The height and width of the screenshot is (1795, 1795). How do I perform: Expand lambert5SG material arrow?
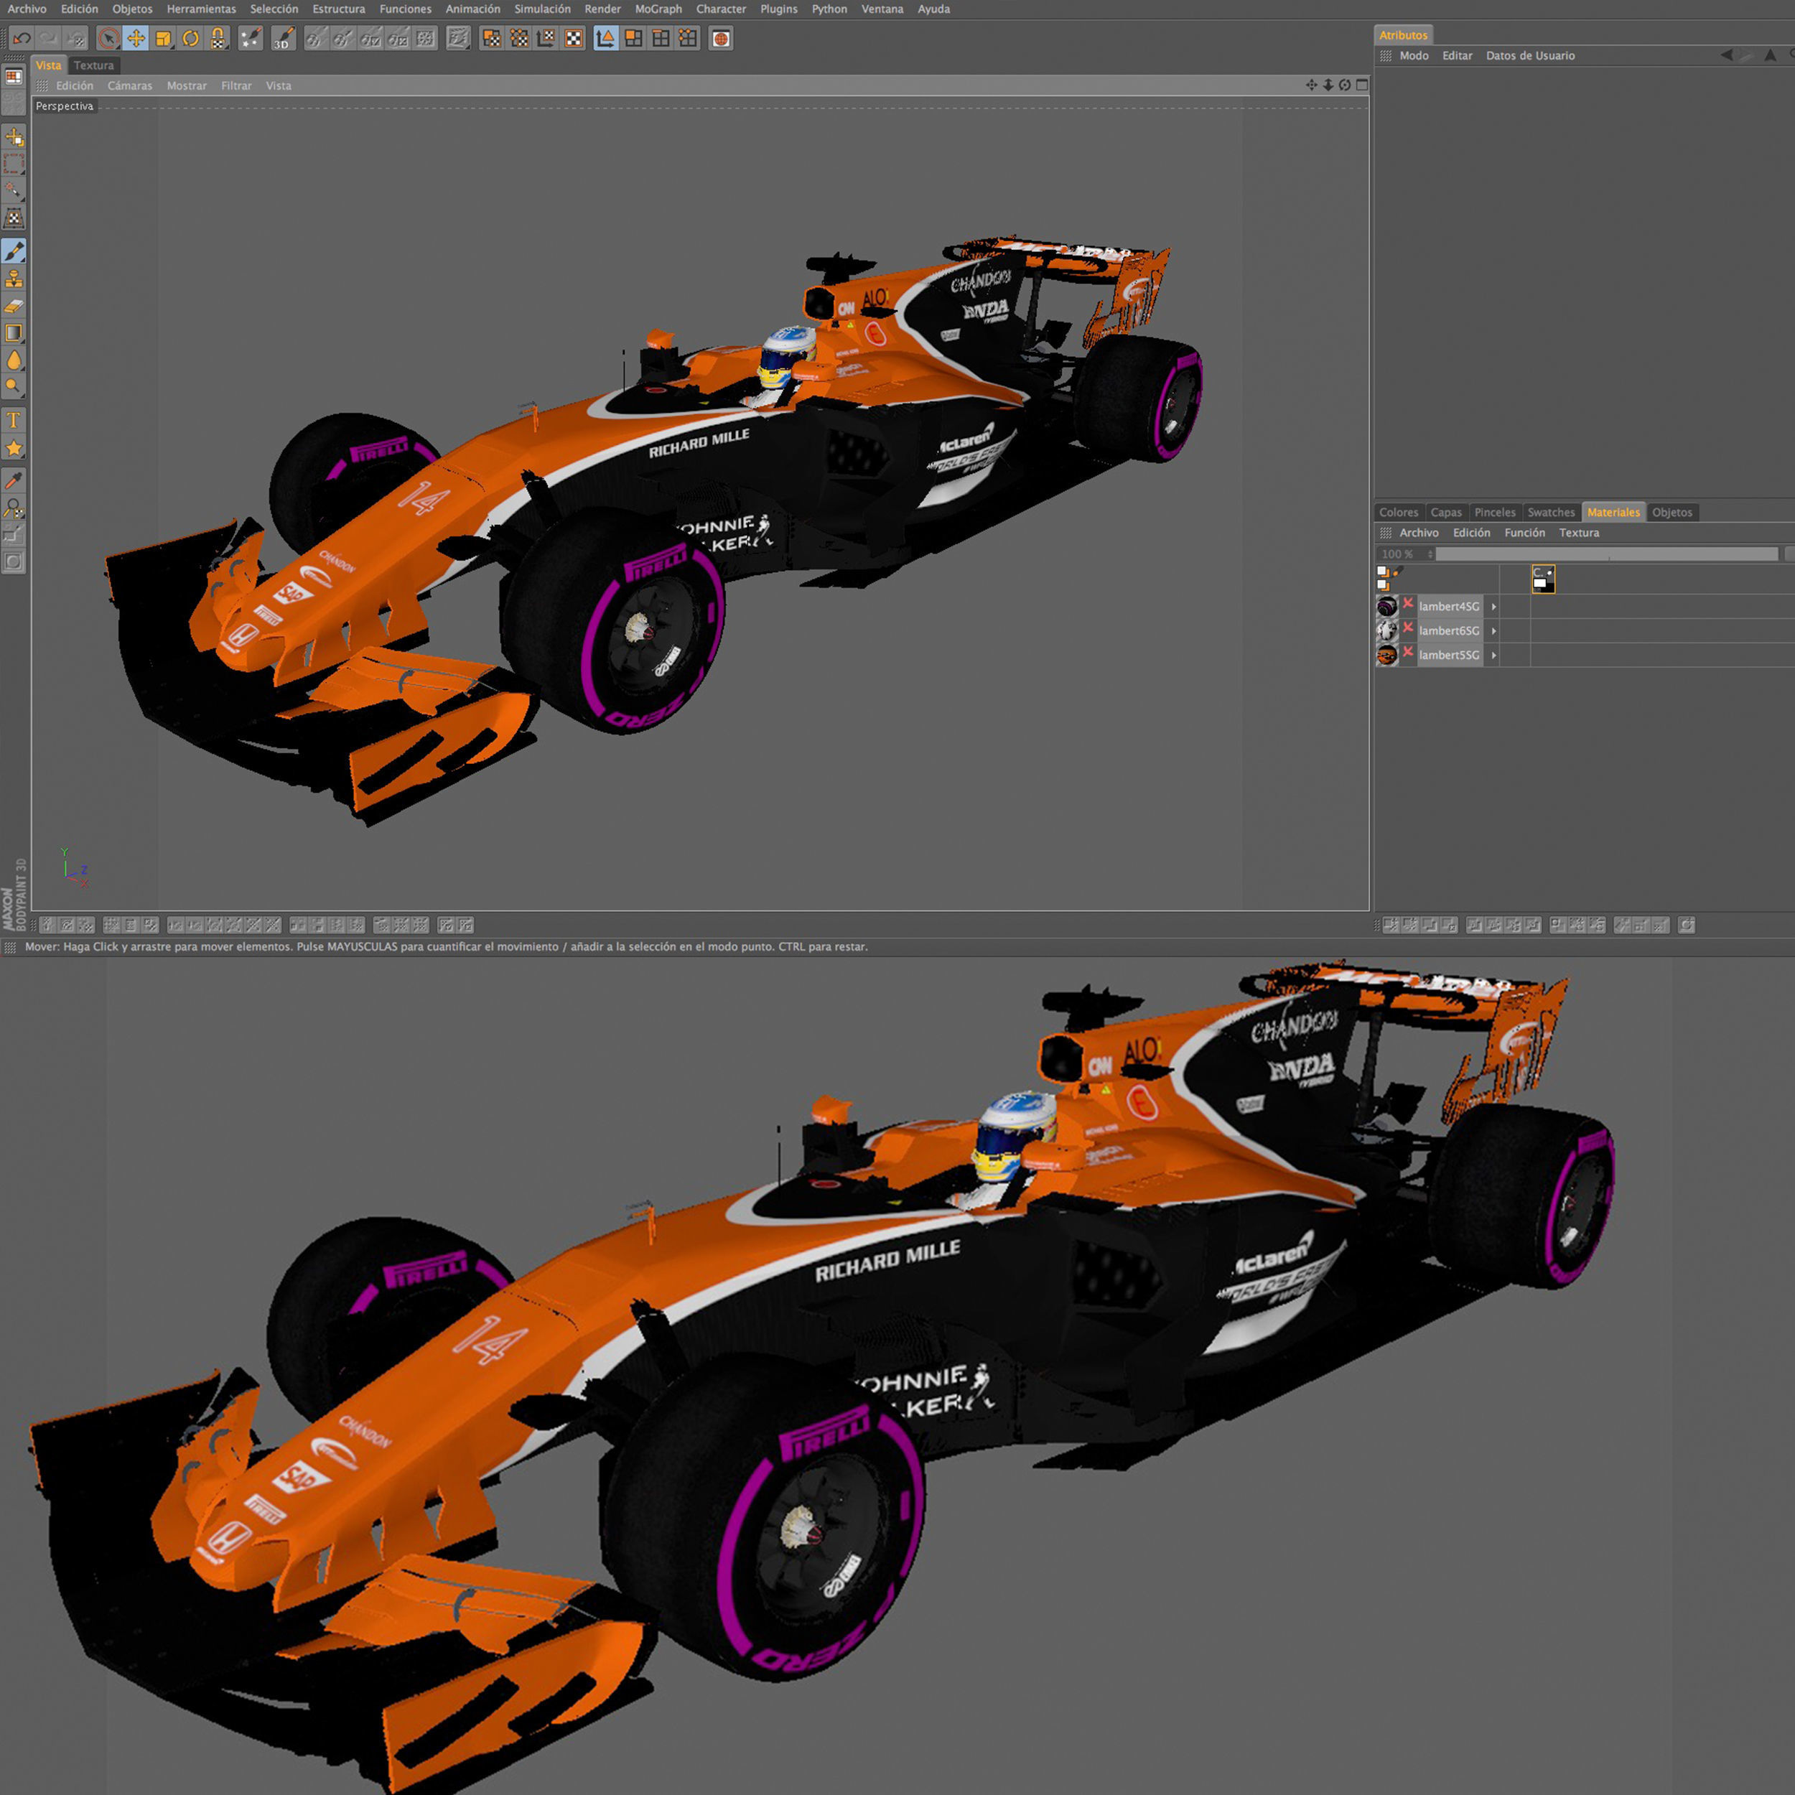click(1493, 655)
